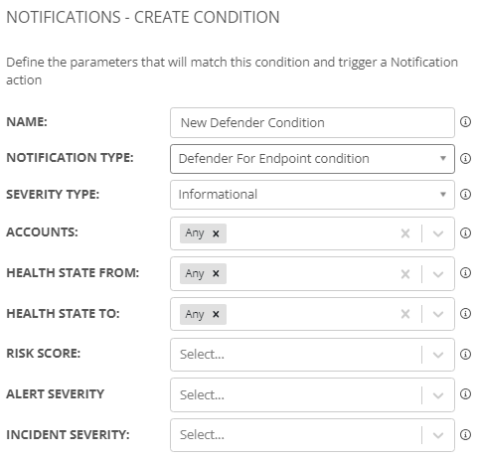Show Risk Score info icon help
The height and width of the screenshot is (459, 478).
[465, 354]
